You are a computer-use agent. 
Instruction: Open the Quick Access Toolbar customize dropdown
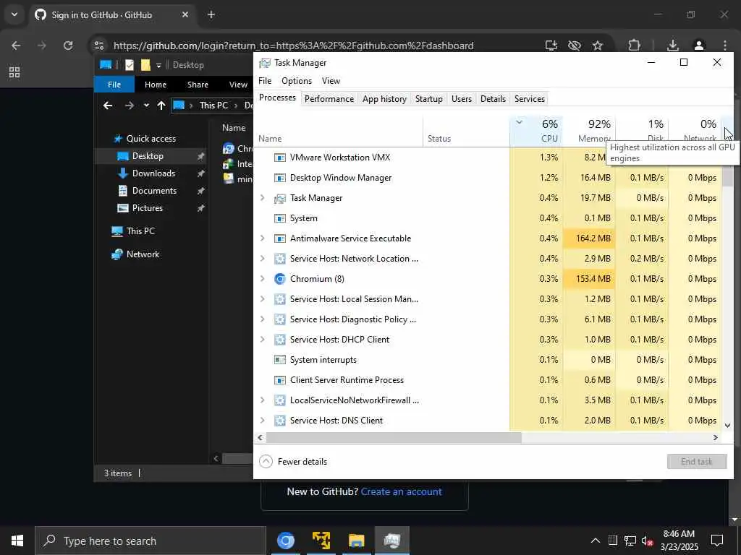pos(158,65)
